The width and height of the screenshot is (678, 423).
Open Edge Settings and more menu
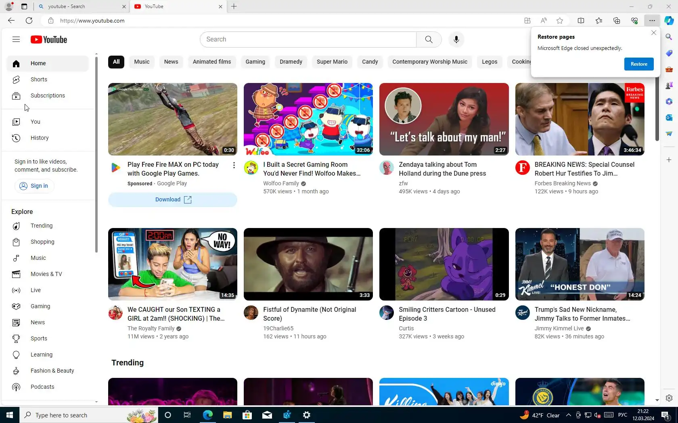(x=652, y=21)
